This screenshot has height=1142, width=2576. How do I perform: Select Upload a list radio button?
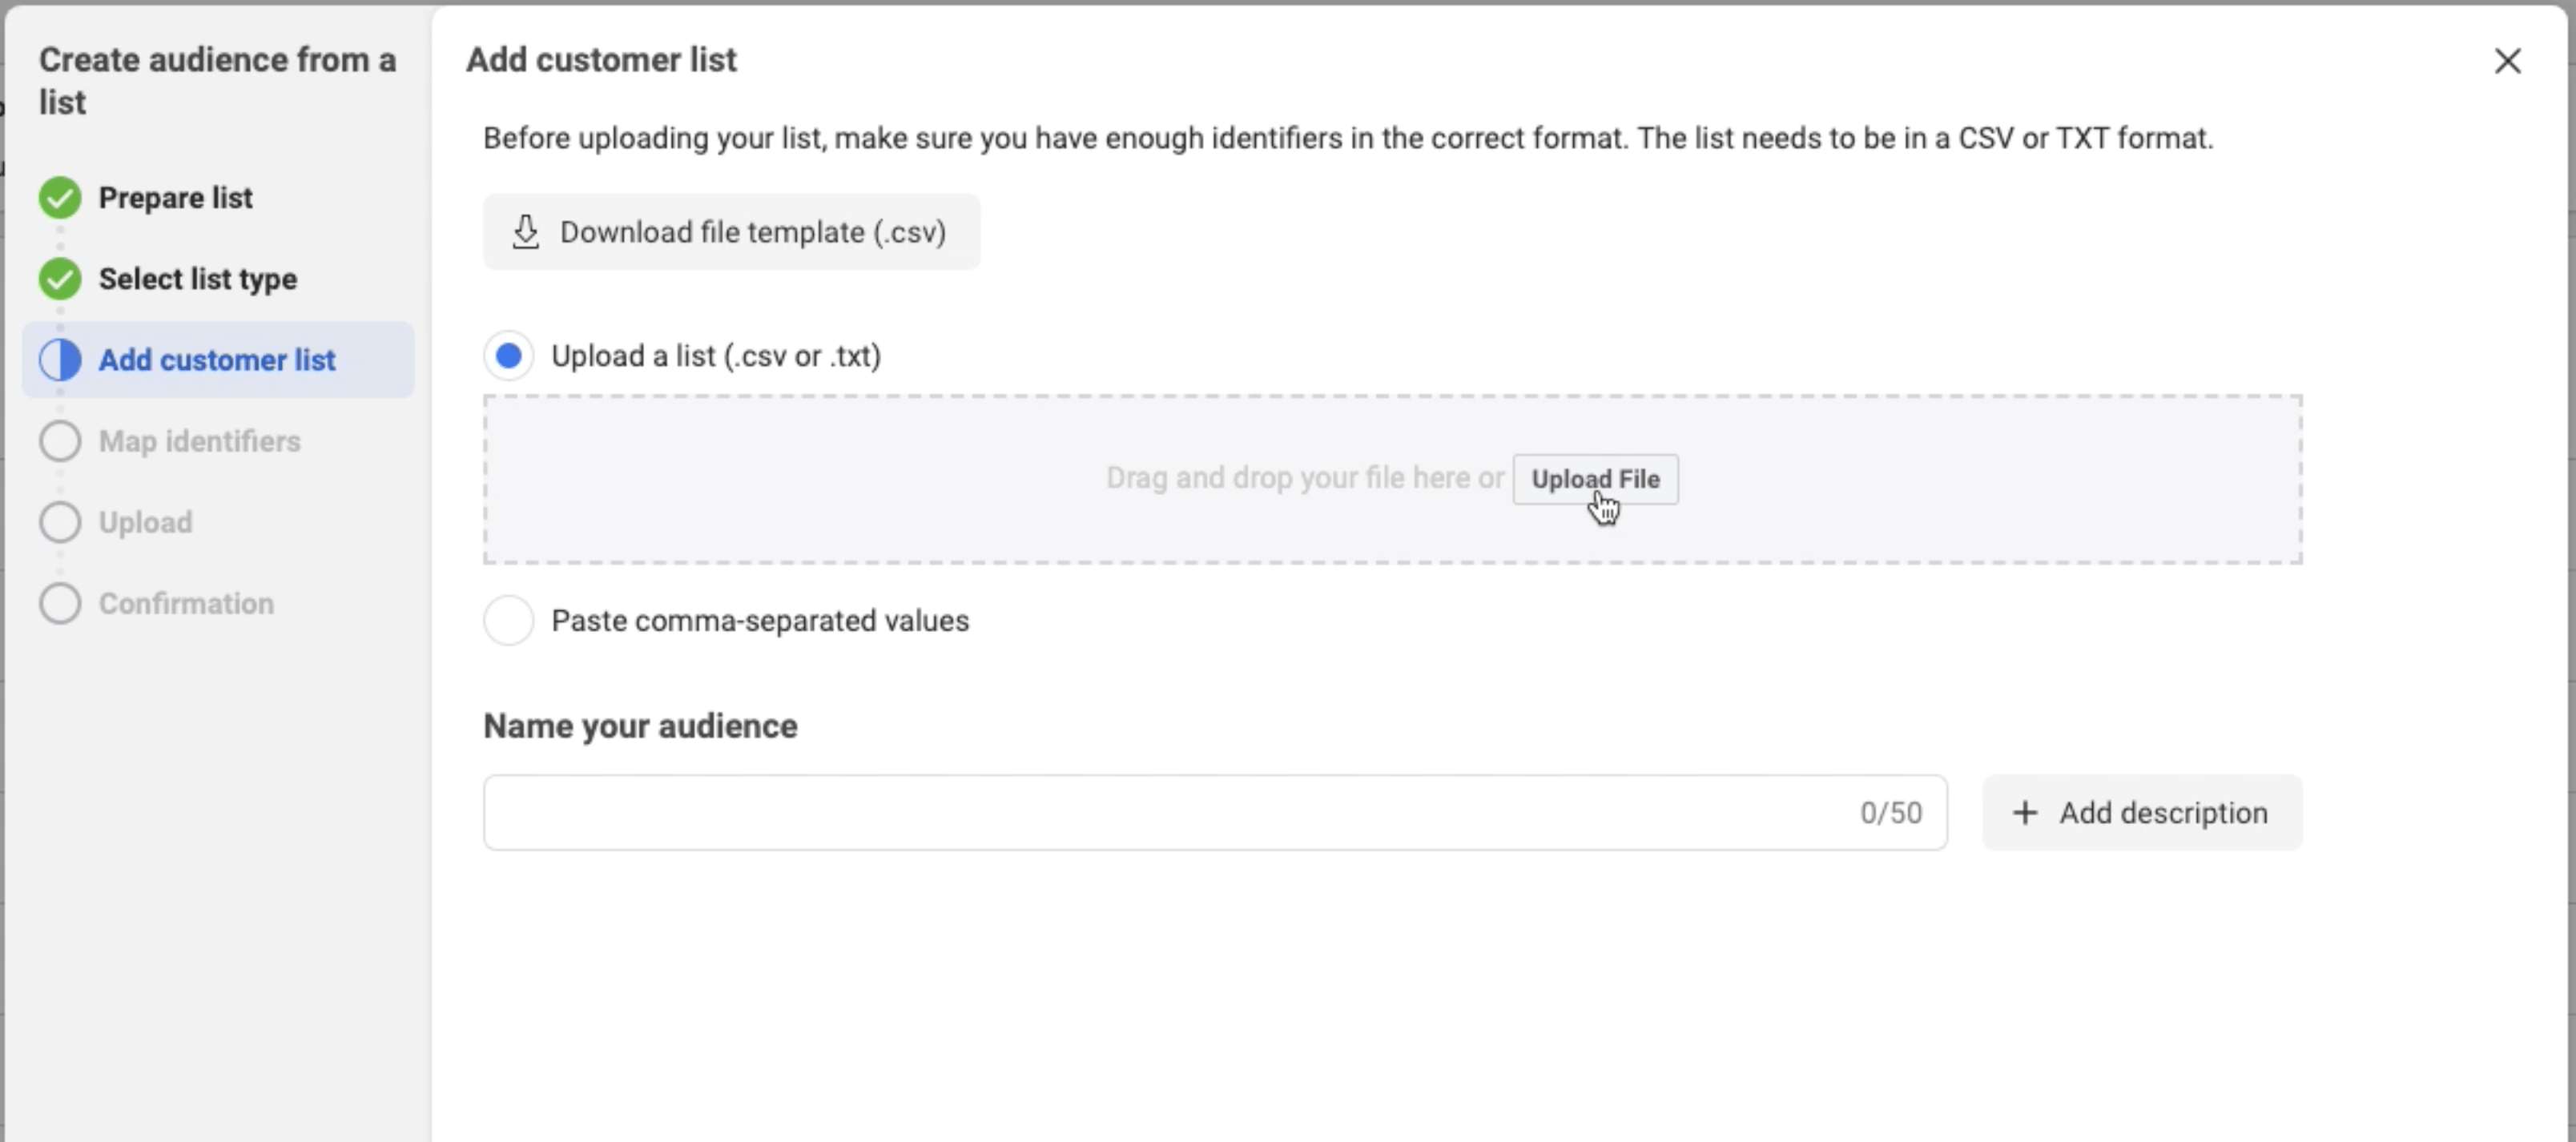(x=508, y=356)
